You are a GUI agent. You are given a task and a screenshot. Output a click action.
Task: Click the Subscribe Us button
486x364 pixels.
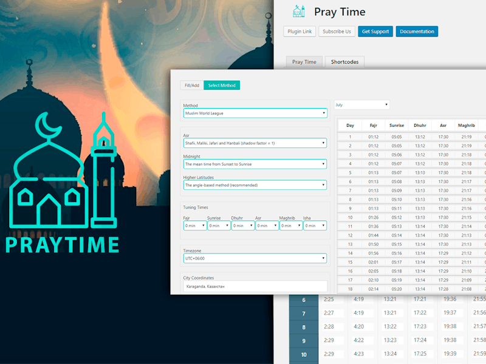pos(337,32)
